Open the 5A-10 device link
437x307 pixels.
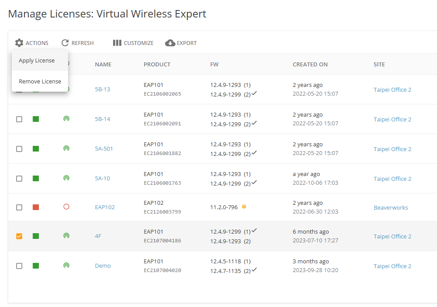tap(102, 178)
